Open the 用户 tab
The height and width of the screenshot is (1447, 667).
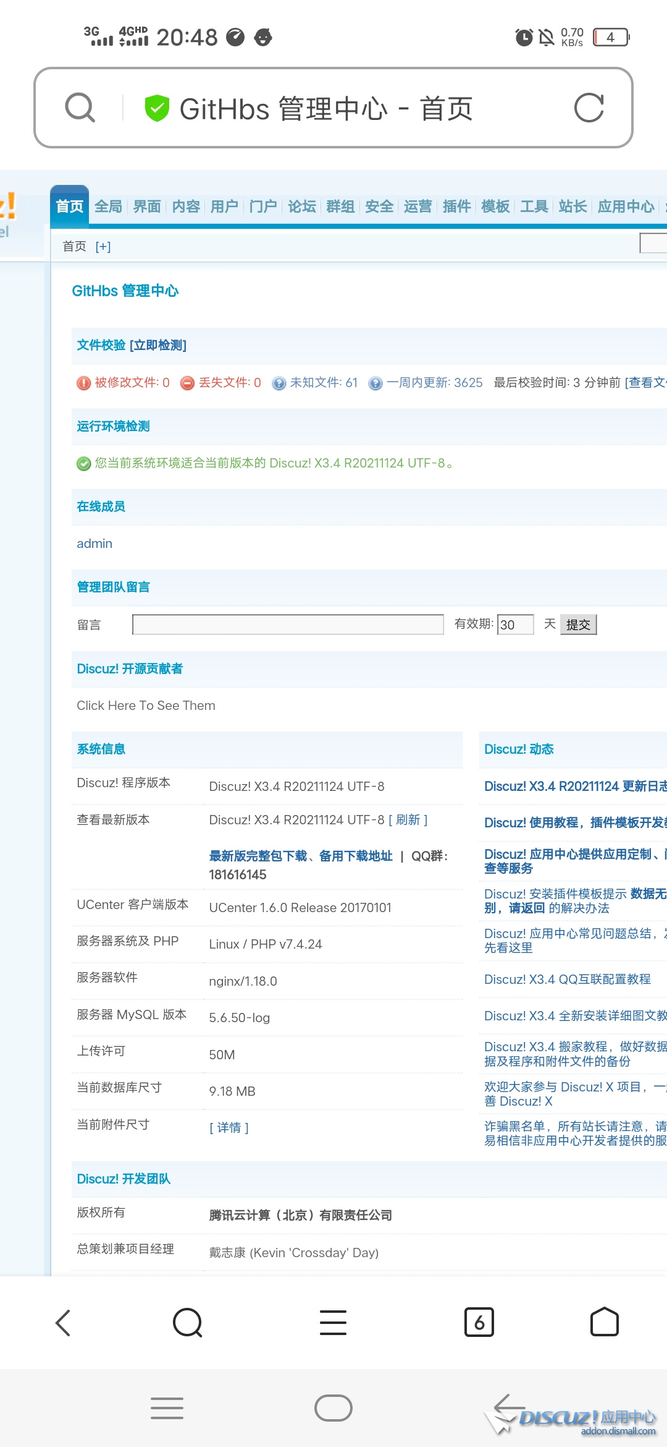(224, 206)
